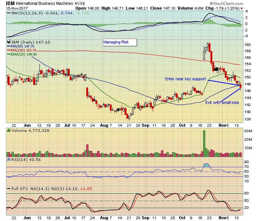
Task: Click the IBM (Daily) 147.10 legend label
Action: tap(31, 42)
